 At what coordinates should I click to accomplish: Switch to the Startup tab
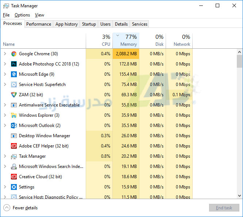(x=89, y=24)
